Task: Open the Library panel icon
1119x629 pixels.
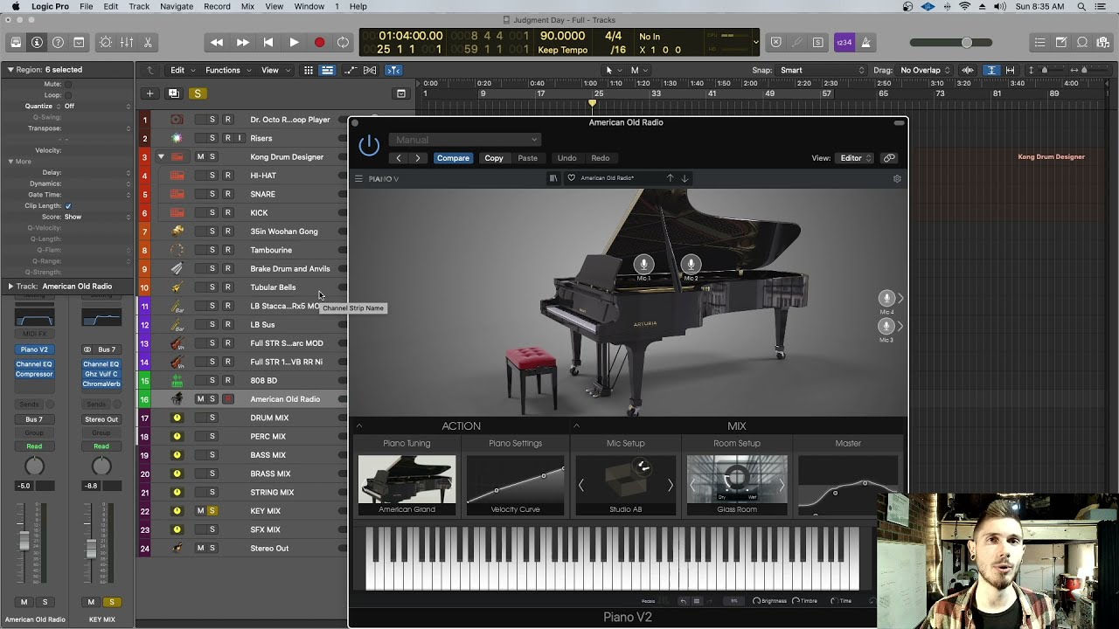Action: (x=16, y=42)
